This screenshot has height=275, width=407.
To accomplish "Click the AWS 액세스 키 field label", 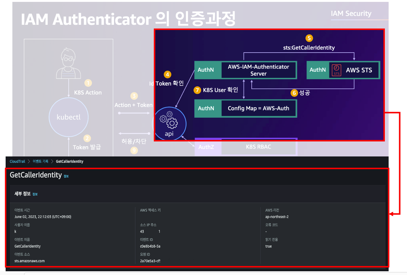I will point(150,210).
